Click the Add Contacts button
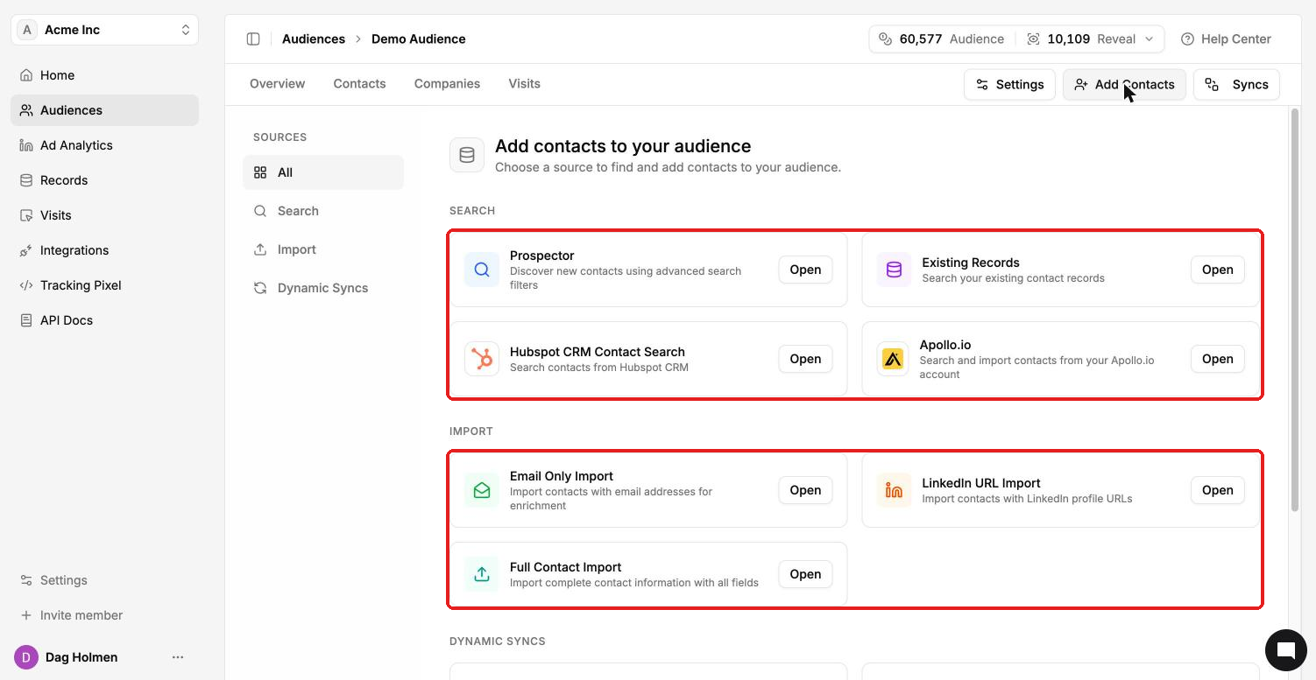This screenshot has height=680, width=1316. (1124, 85)
